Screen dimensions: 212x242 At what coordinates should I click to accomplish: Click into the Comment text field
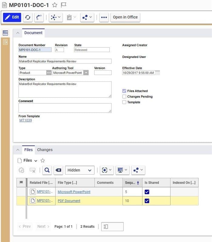(65, 108)
